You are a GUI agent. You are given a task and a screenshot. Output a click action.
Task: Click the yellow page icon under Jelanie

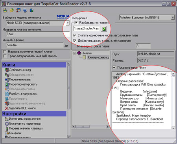[x=85, y=57]
